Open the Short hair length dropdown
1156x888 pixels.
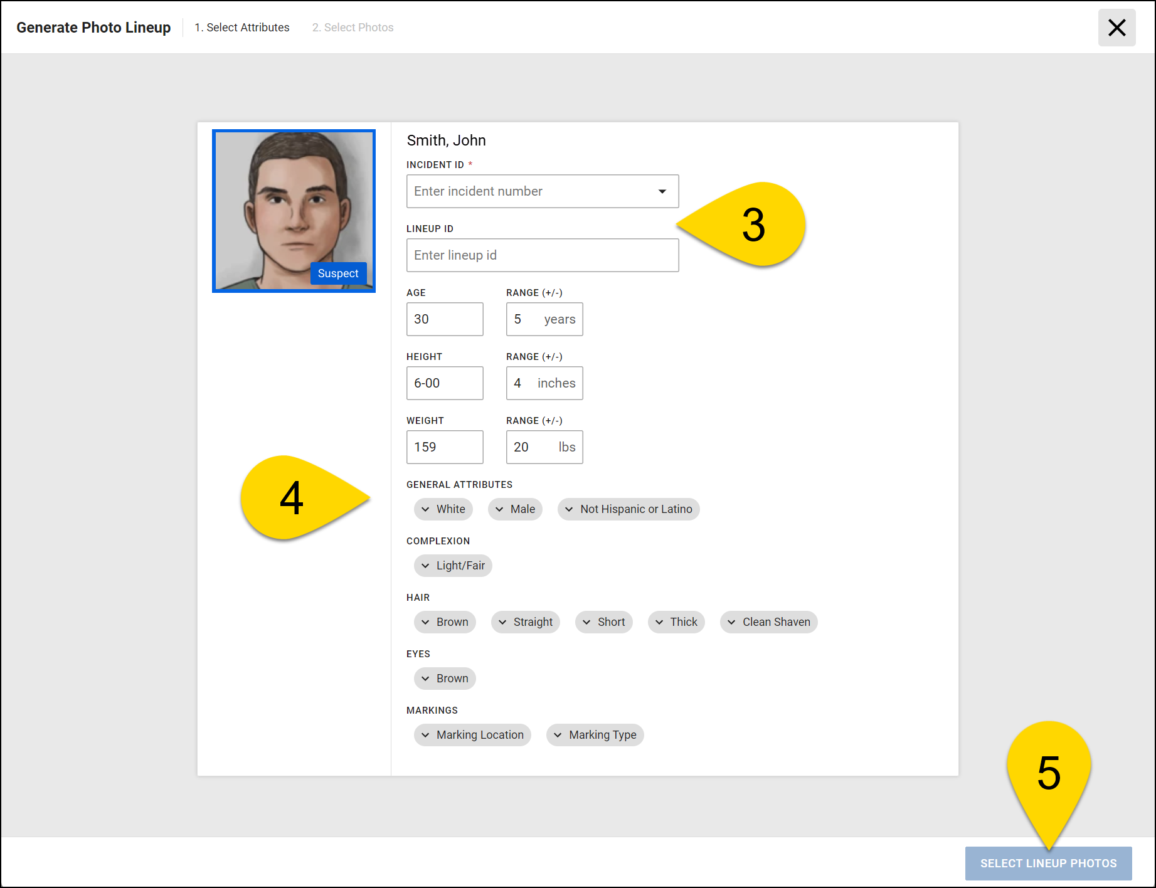pos(603,621)
